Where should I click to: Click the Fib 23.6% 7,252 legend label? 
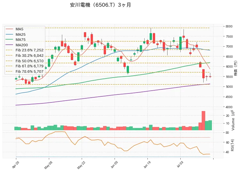click(30, 50)
